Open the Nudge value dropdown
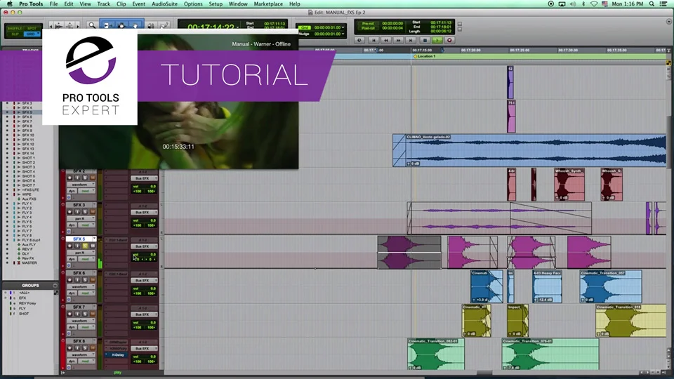Viewport: 674px width, 379px height. (343, 34)
